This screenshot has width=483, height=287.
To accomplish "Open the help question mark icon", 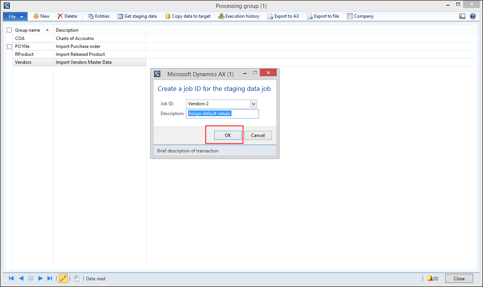I will pyautogui.click(x=473, y=16).
